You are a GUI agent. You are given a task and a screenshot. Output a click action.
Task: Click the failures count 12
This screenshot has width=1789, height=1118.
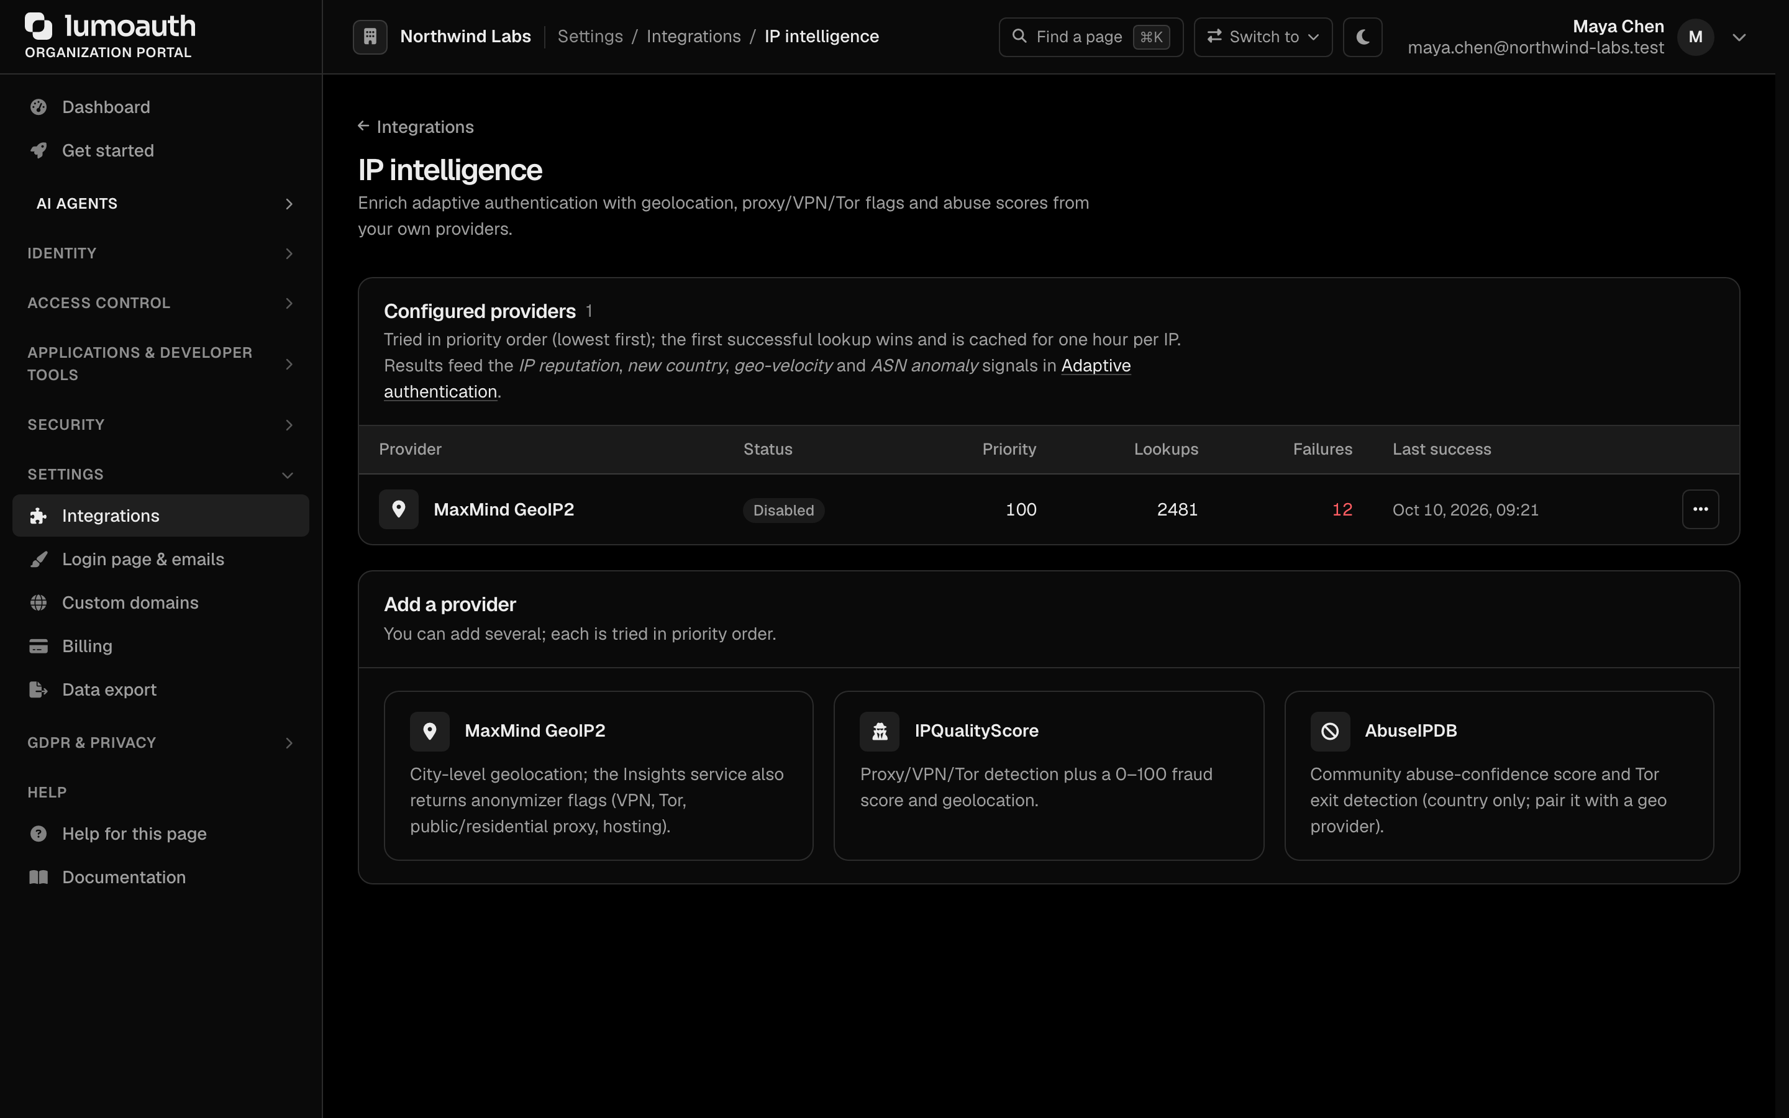pyautogui.click(x=1342, y=509)
